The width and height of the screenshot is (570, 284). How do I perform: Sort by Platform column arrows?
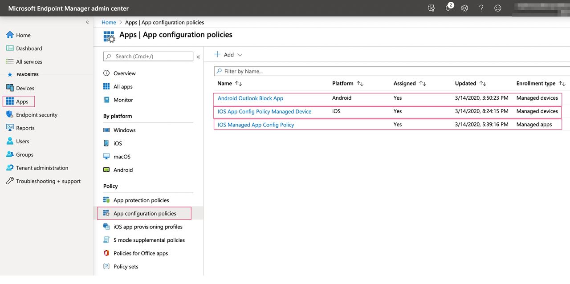click(x=360, y=84)
